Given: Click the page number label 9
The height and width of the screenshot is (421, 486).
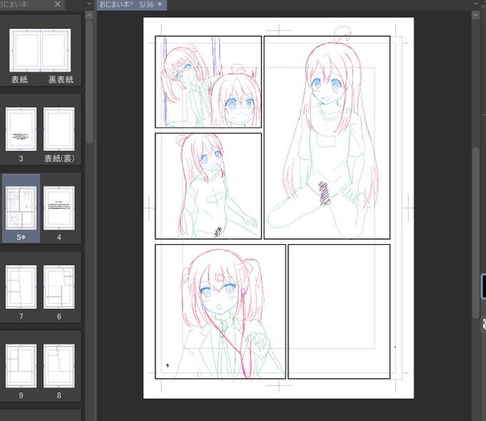Looking at the screenshot, I should pyautogui.click(x=21, y=395).
